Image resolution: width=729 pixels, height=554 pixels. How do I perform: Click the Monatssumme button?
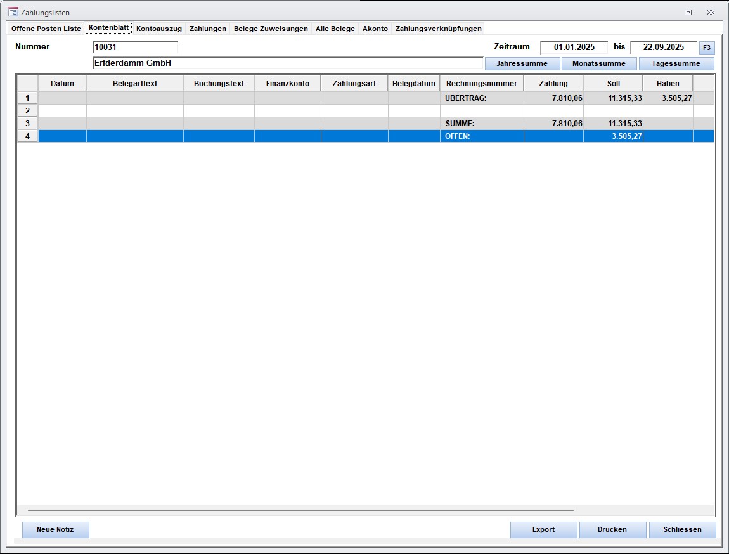598,63
